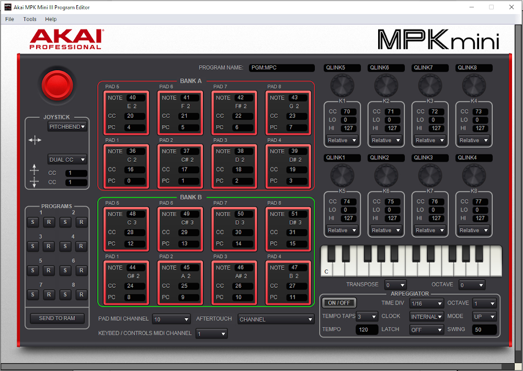Click K1 CC value 70

click(x=348, y=111)
